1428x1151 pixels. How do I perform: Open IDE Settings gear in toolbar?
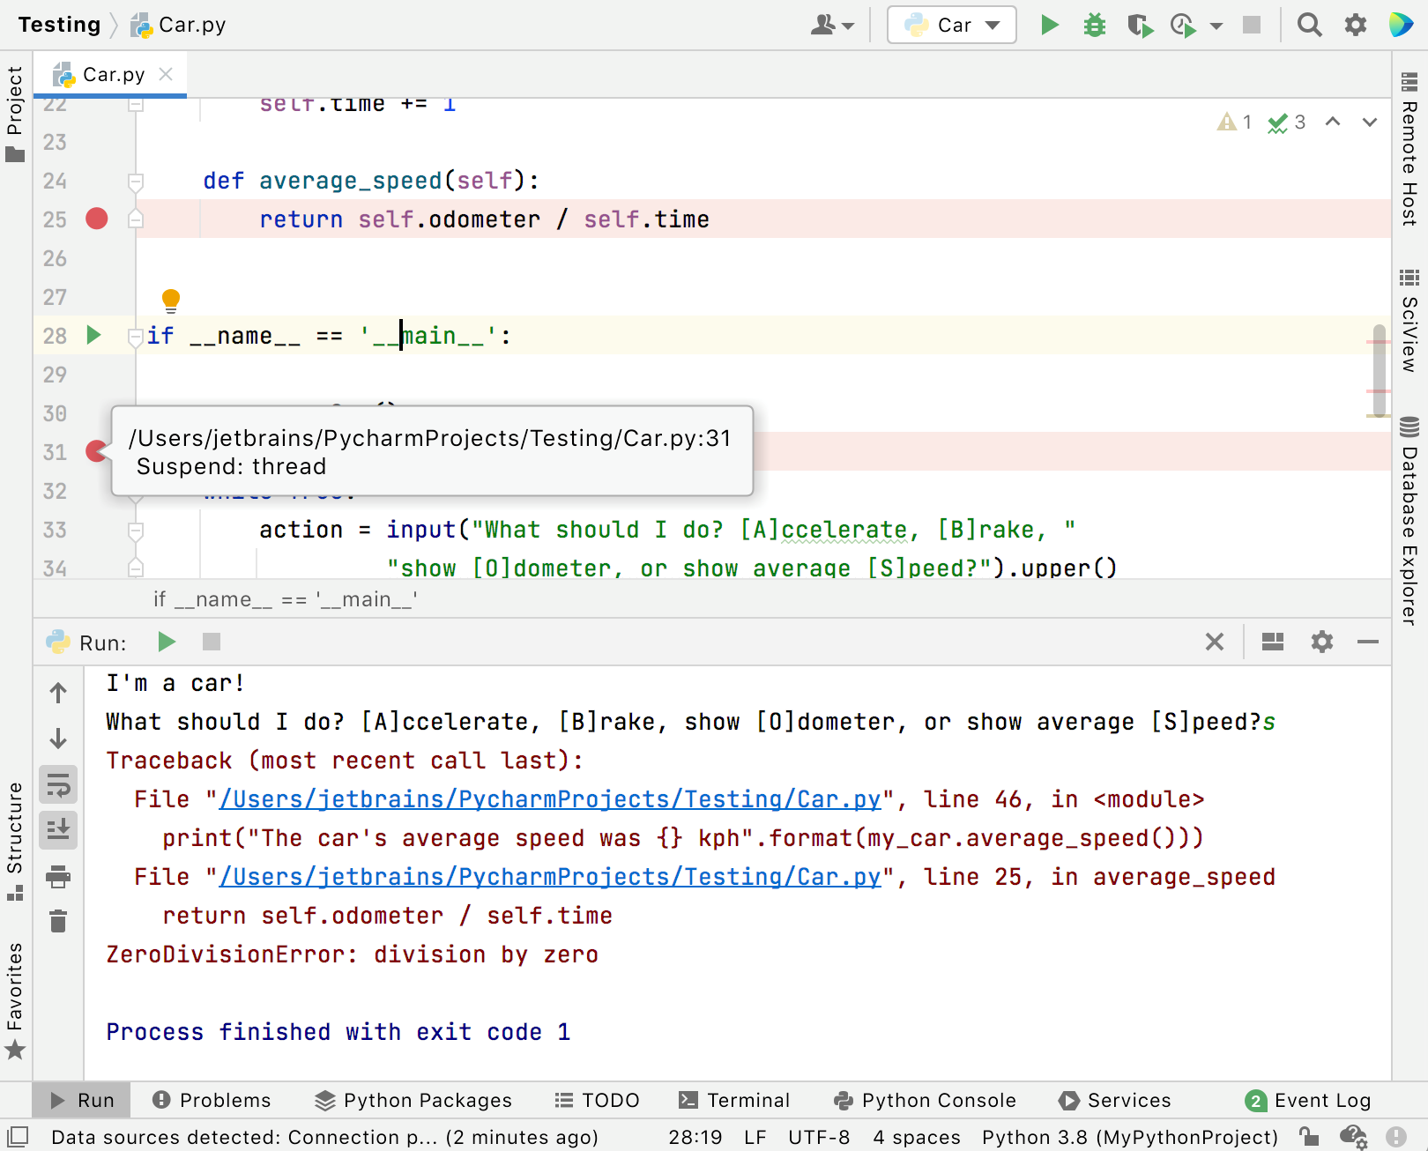click(1354, 25)
